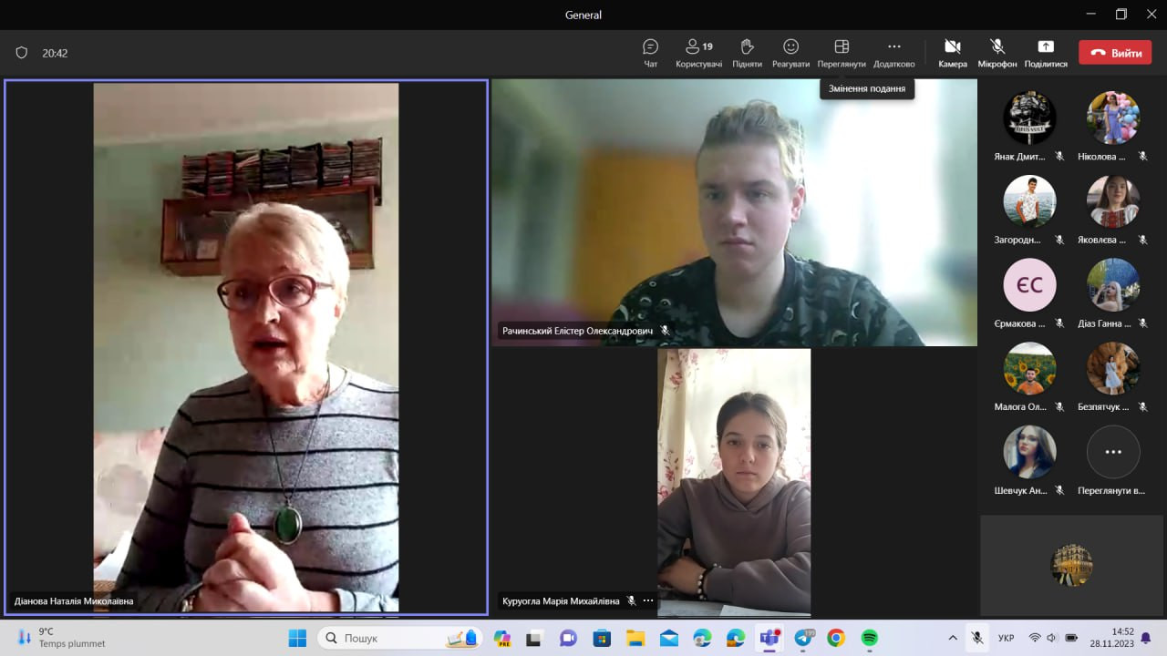Click Ніколова's participant avatar
The height and width of the screenshot is (656, 1167).
pyautogui.click(x=1113, y=118)
